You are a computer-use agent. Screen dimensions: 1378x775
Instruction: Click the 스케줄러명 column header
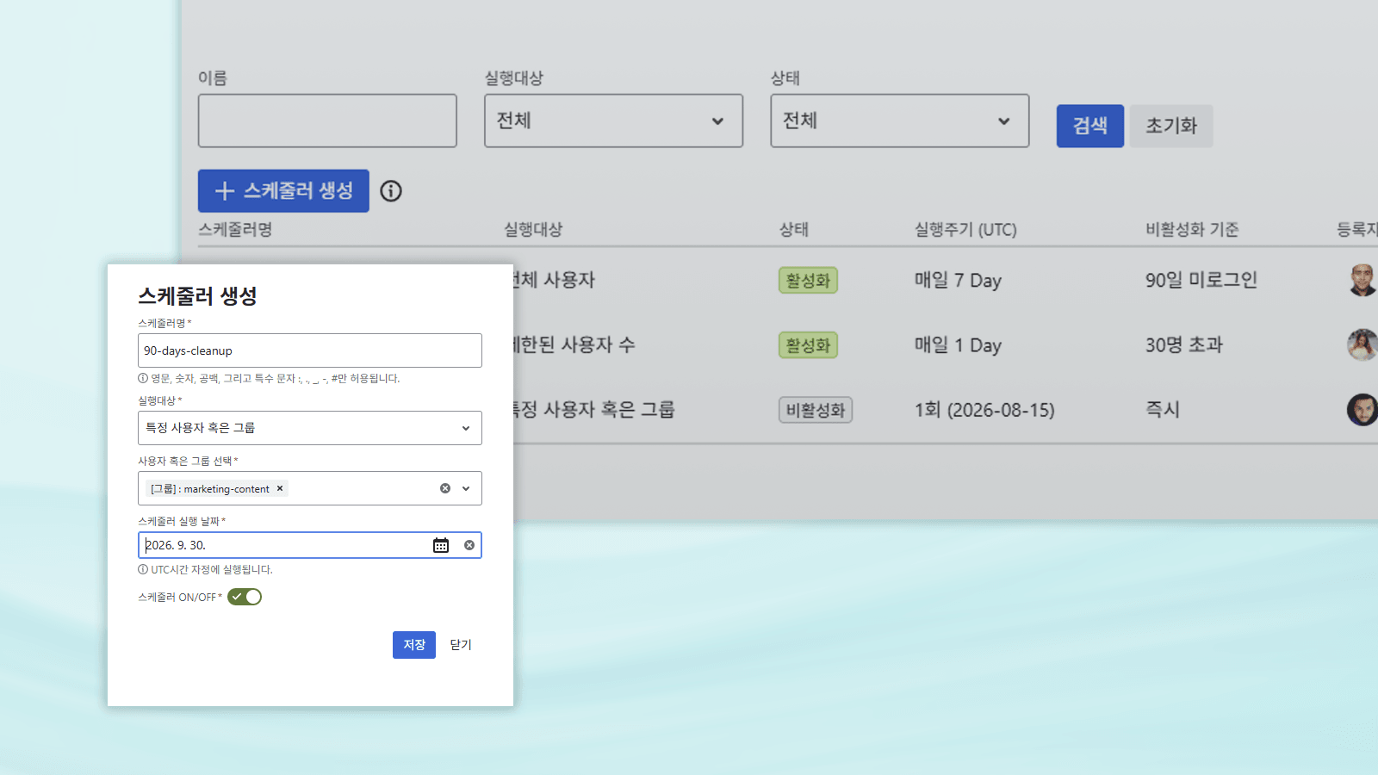pos(235,230)
